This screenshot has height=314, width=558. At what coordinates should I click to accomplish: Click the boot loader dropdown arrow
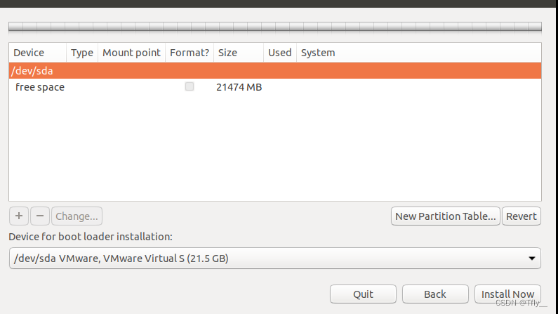pos(531,259)
